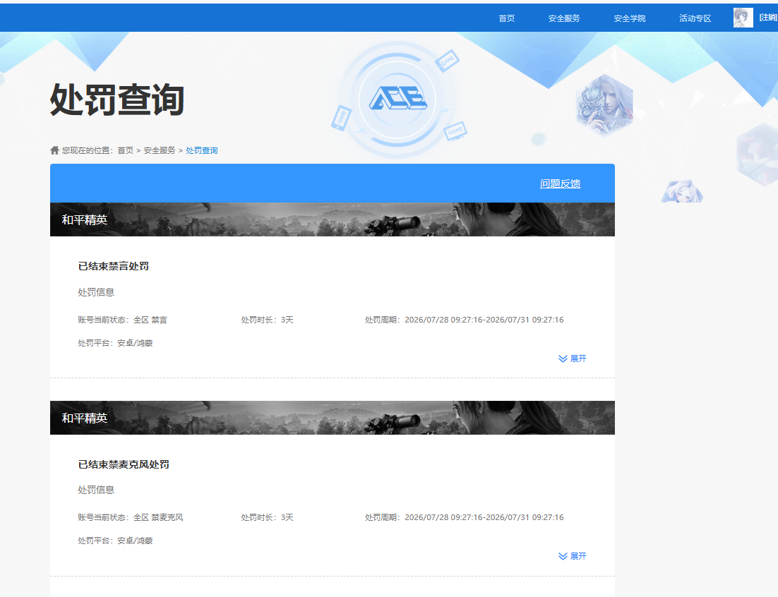This screenshot has height=597, width=778.
Task: Follow the 首页 breadcrumb link
Action: click(x=125, y=150)
